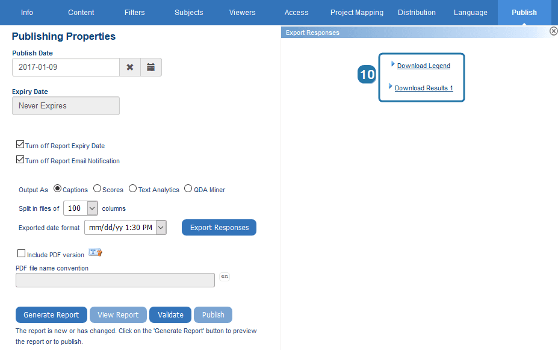Screen dimensions: 558x350
Task: Open the Download Legend link
Action: pos(423,65)
